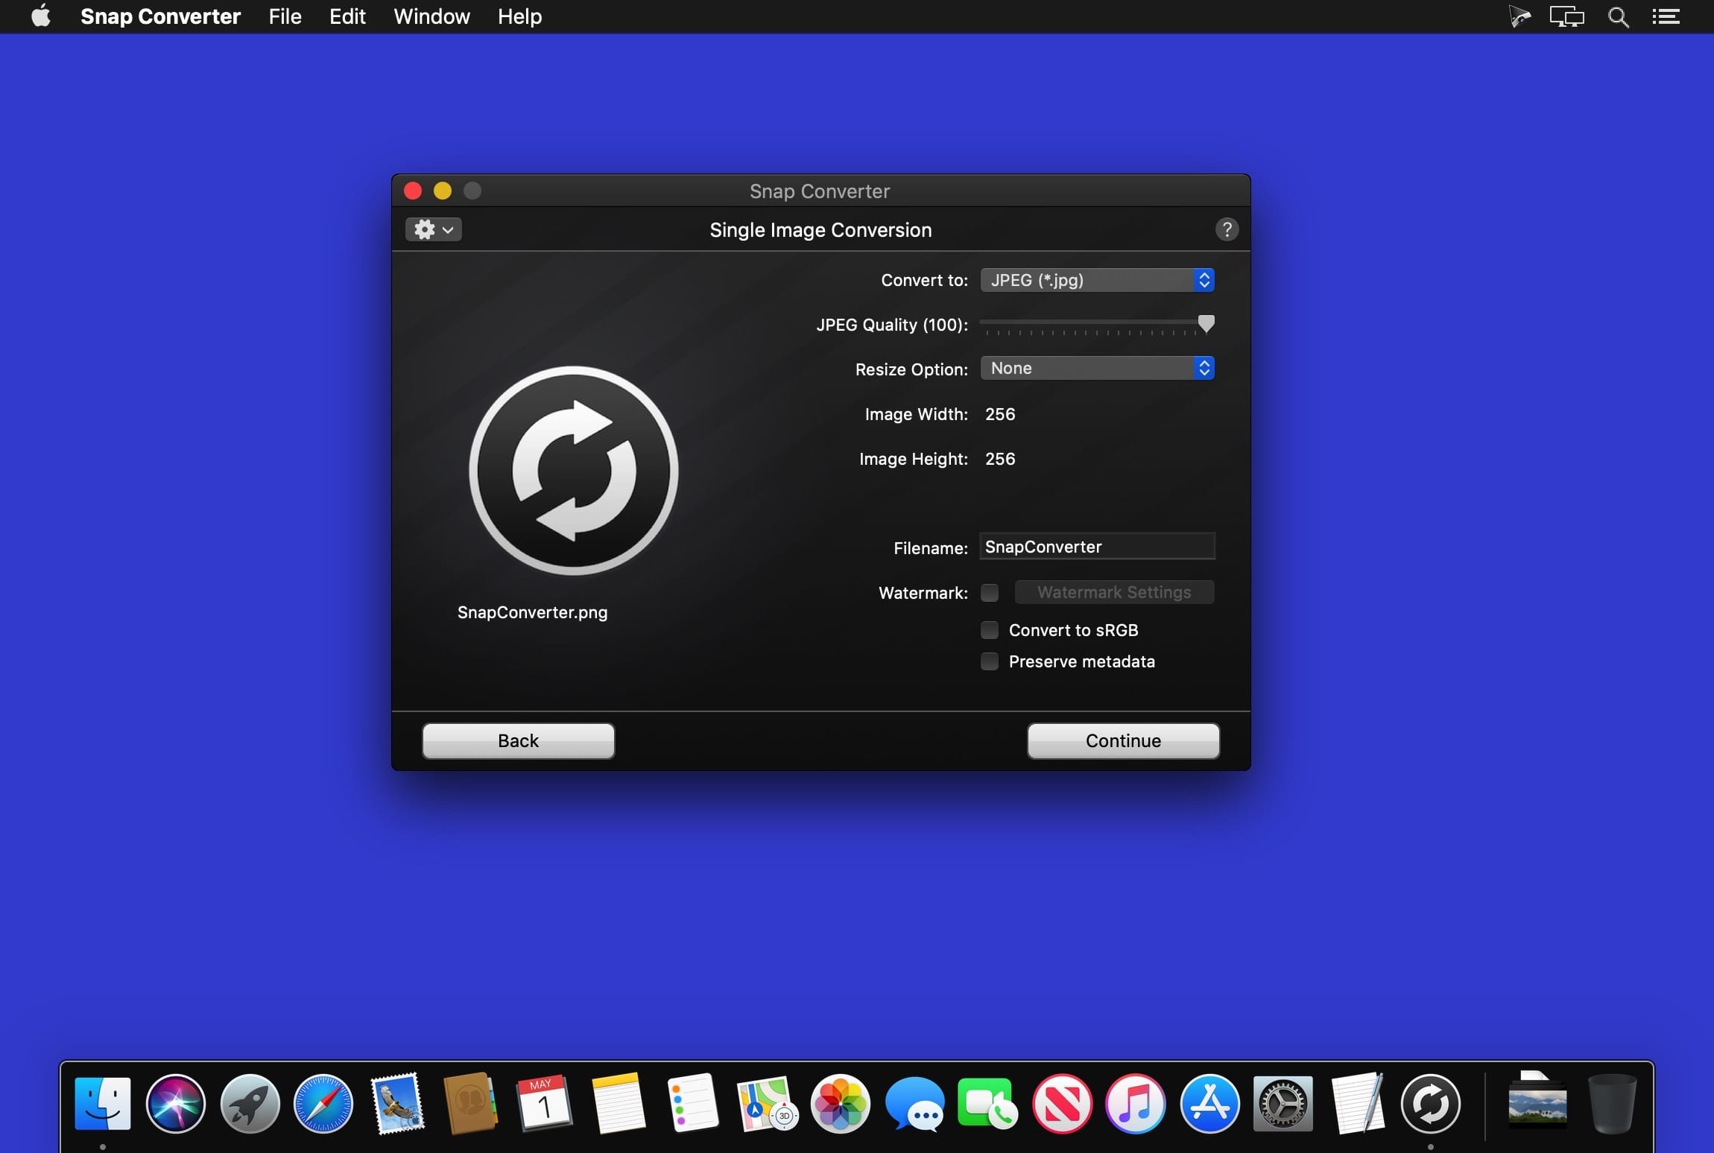Open the Help menu
Viewport: 1714px width, 1153px height.
[519, 16]
